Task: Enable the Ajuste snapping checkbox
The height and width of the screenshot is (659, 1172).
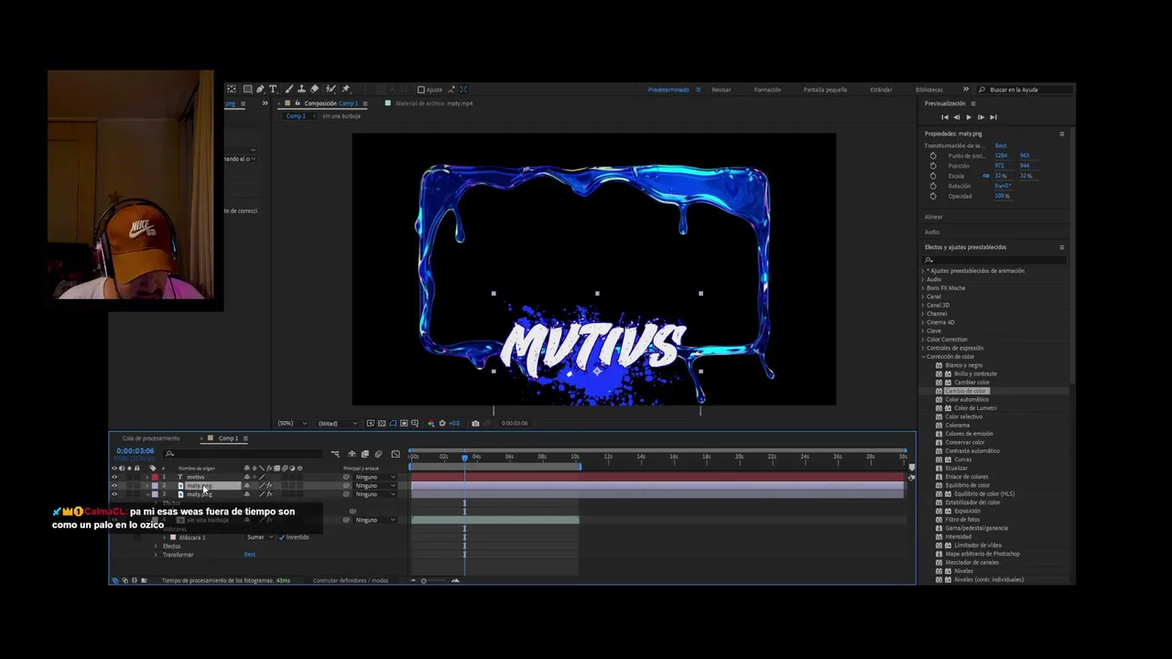Action: click(421, 90)
